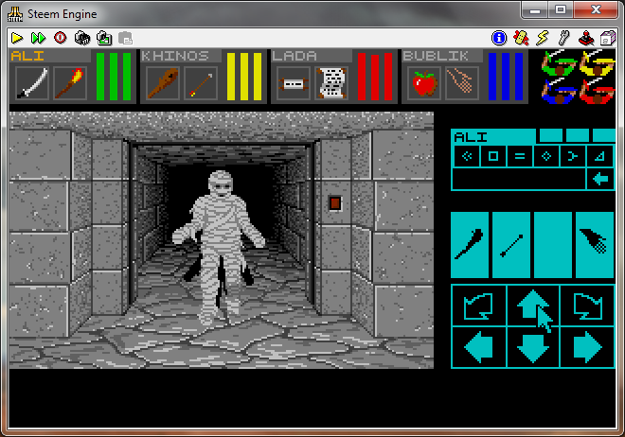Click the green champion formation figure
The image size is (625, 437).
coord(559,63)
